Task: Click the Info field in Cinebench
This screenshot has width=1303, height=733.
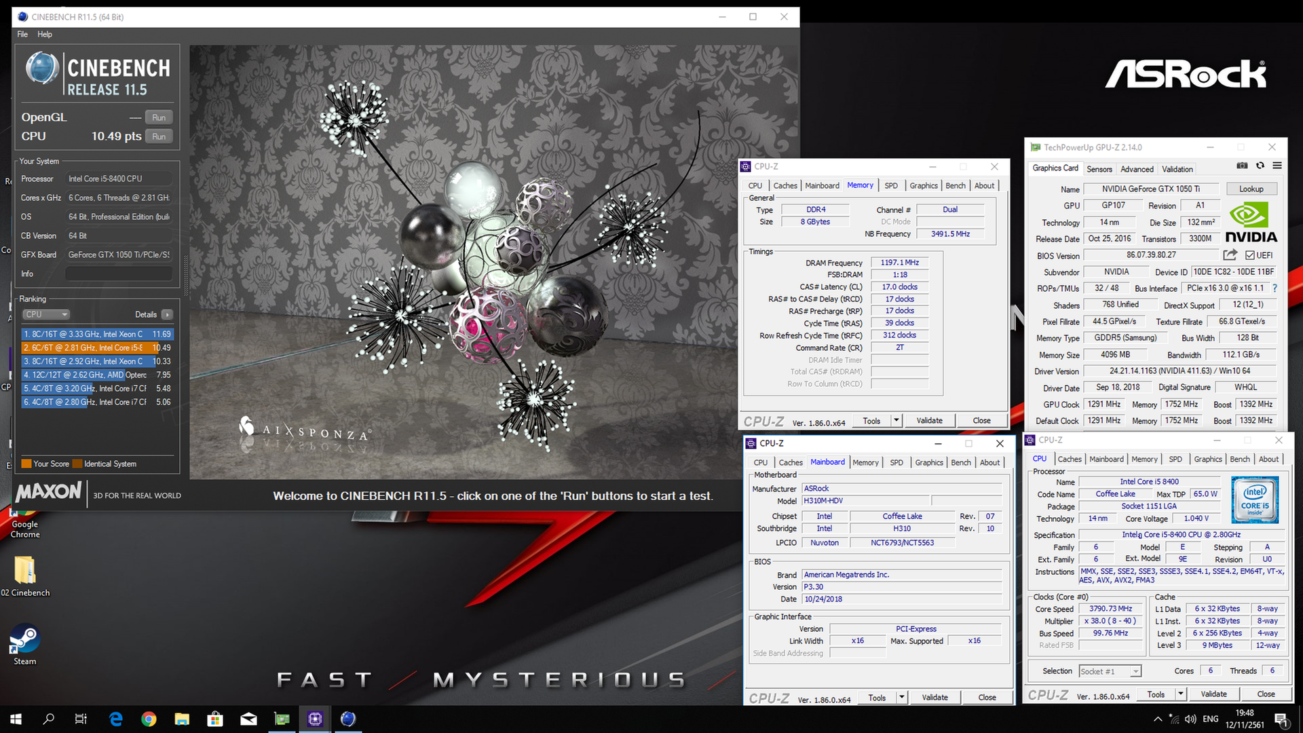Action: point(119,274)
